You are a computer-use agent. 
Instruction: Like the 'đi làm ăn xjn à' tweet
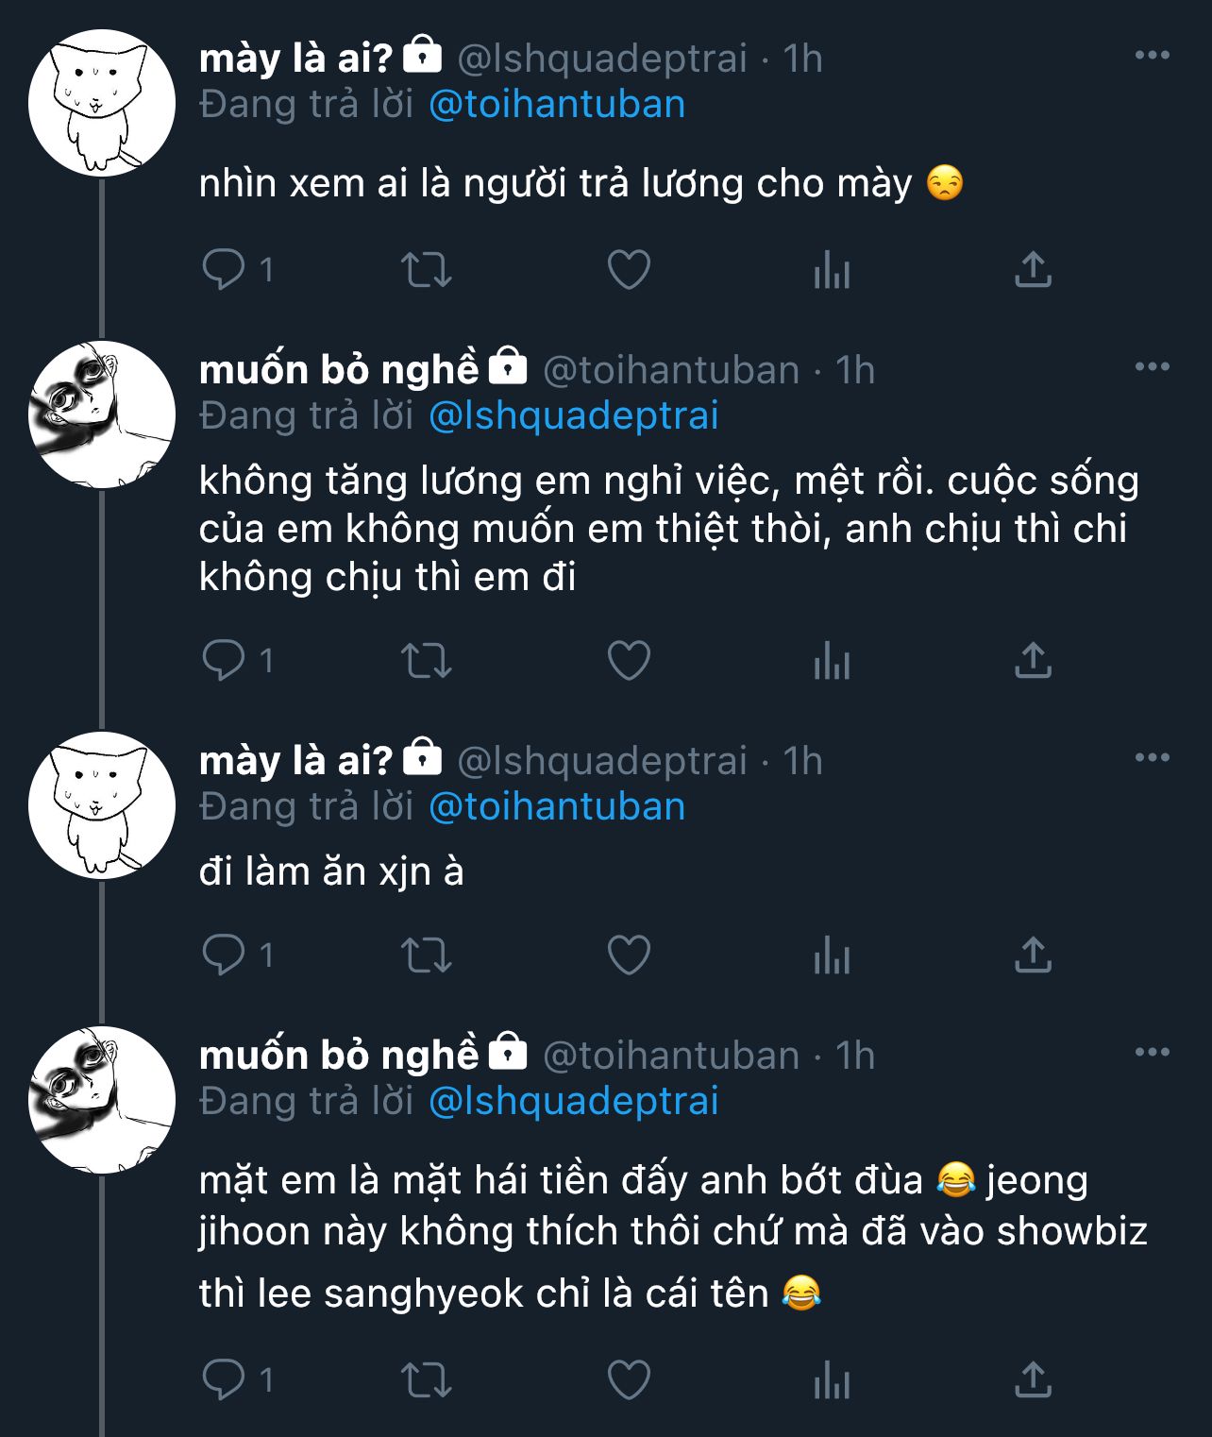629,955
